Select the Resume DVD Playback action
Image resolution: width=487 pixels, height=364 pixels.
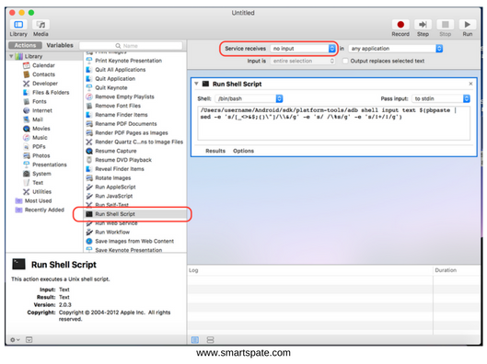pos(123,160)
